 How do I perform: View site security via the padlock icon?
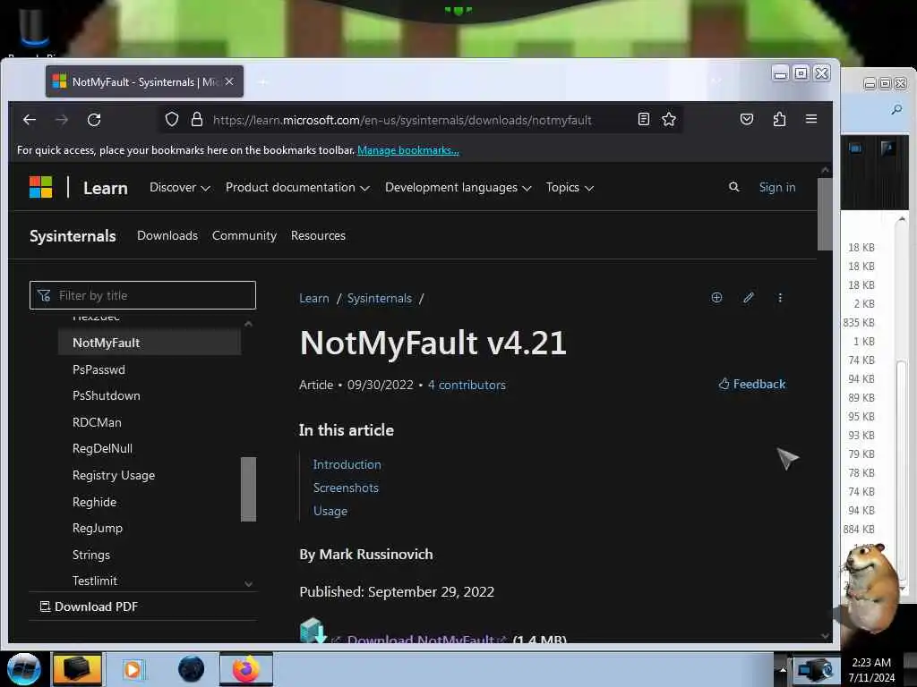pyautogui.click(x=197, y=120)
